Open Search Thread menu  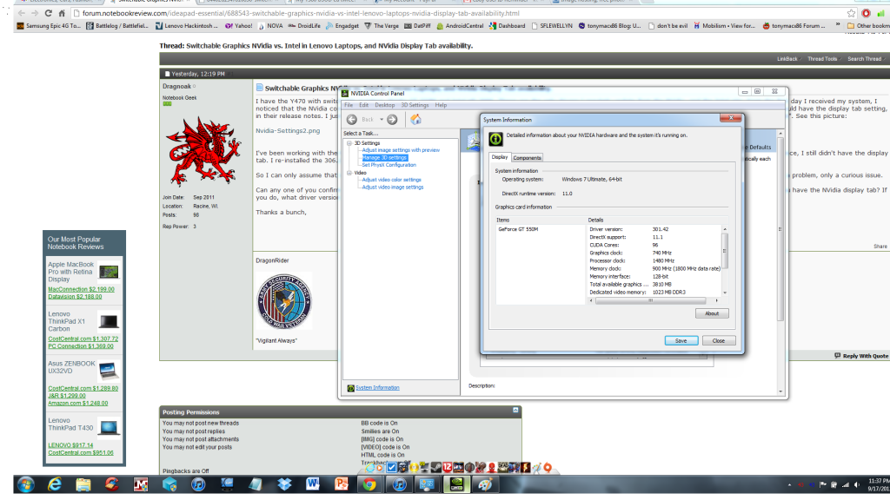[865, 59]
